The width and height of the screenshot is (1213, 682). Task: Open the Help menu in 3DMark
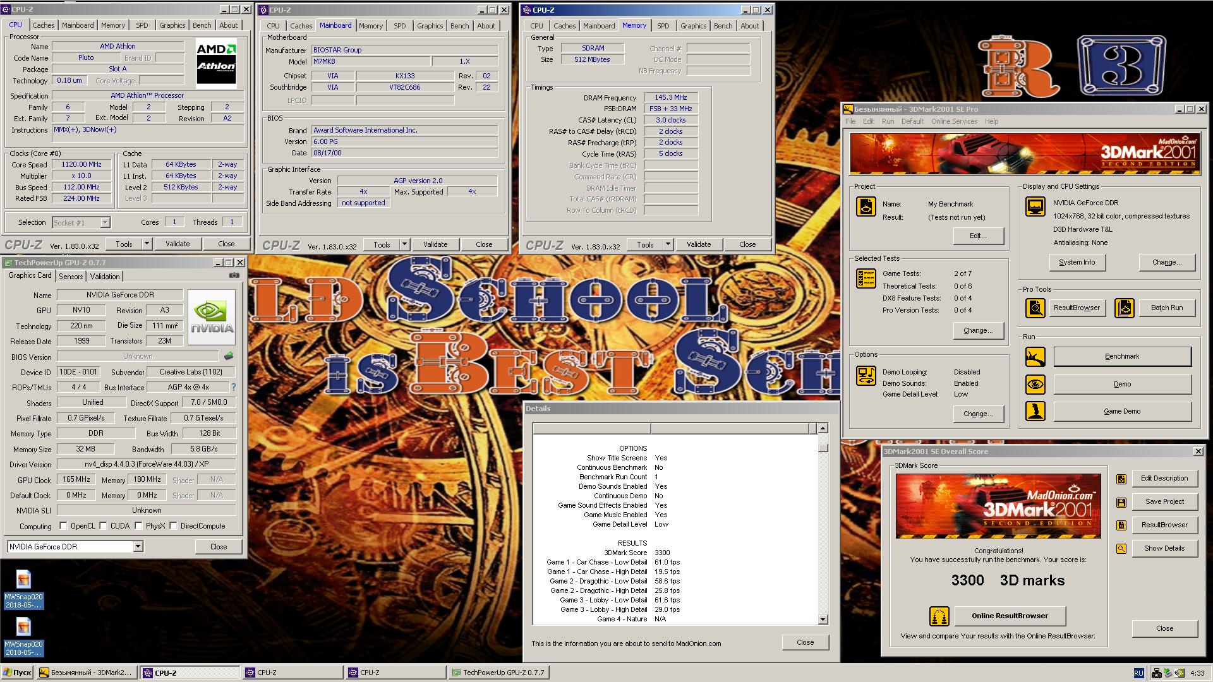click(991, 121)
